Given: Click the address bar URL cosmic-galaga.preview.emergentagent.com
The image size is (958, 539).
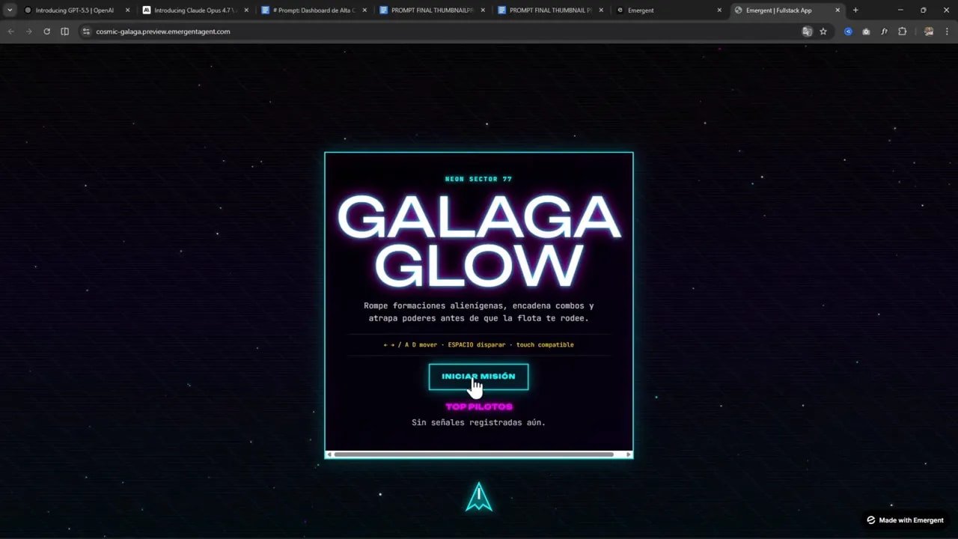Looking at the screenshot, I should coord(162,31).
